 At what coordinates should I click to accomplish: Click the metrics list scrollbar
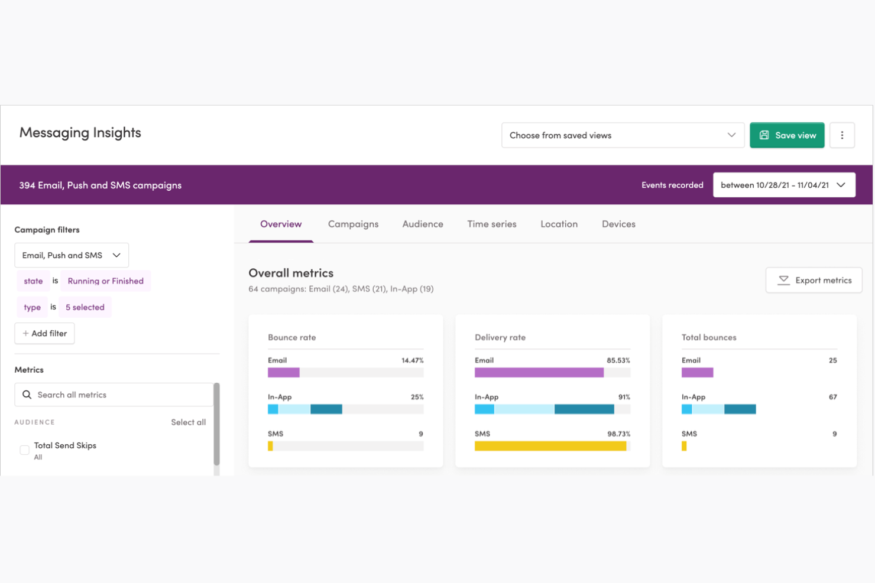(216, 424)
